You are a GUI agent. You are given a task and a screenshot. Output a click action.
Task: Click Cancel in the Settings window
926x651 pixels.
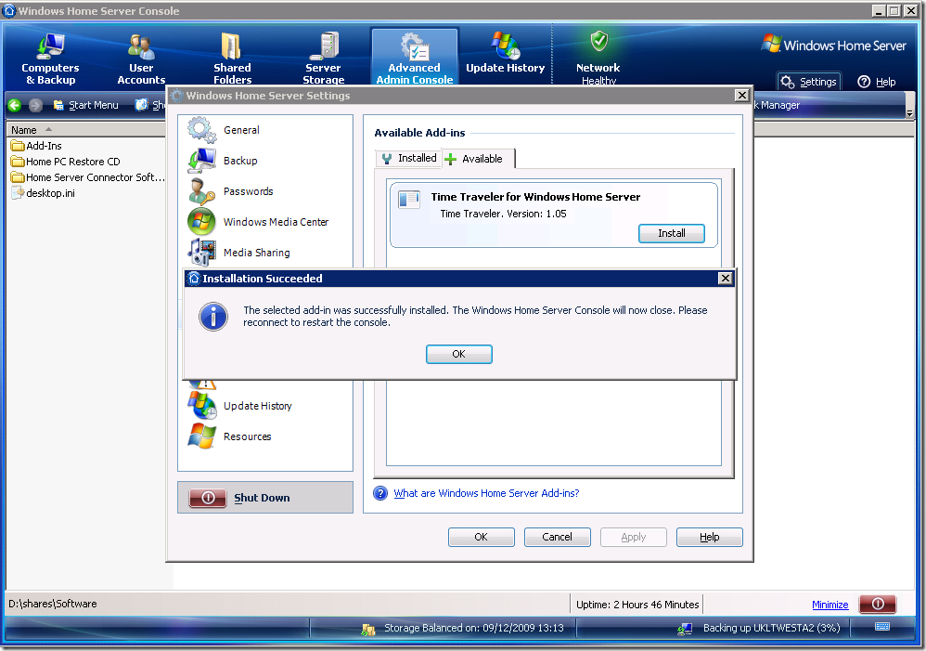click(x=557, y=537)
